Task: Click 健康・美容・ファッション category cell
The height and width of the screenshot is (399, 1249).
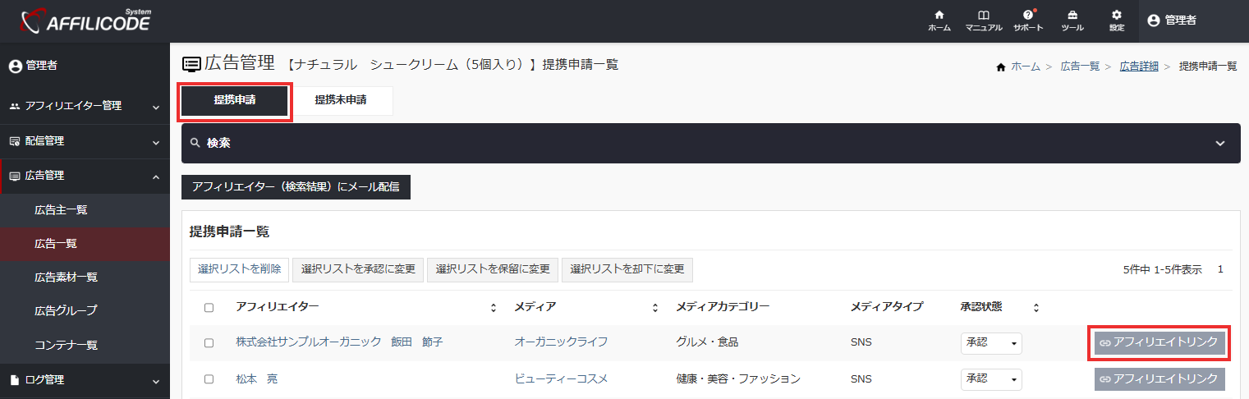Action: coord(737,378)
